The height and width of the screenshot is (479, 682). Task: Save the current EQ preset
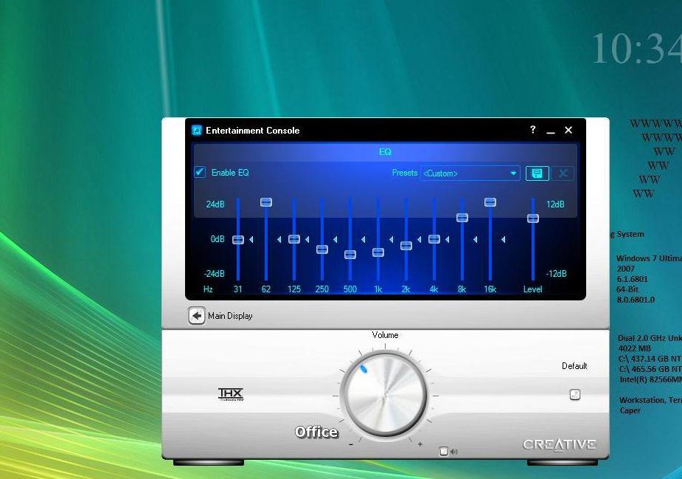[537, 173]
